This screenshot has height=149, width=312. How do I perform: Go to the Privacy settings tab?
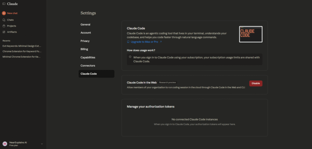click(x=85, y=41)
